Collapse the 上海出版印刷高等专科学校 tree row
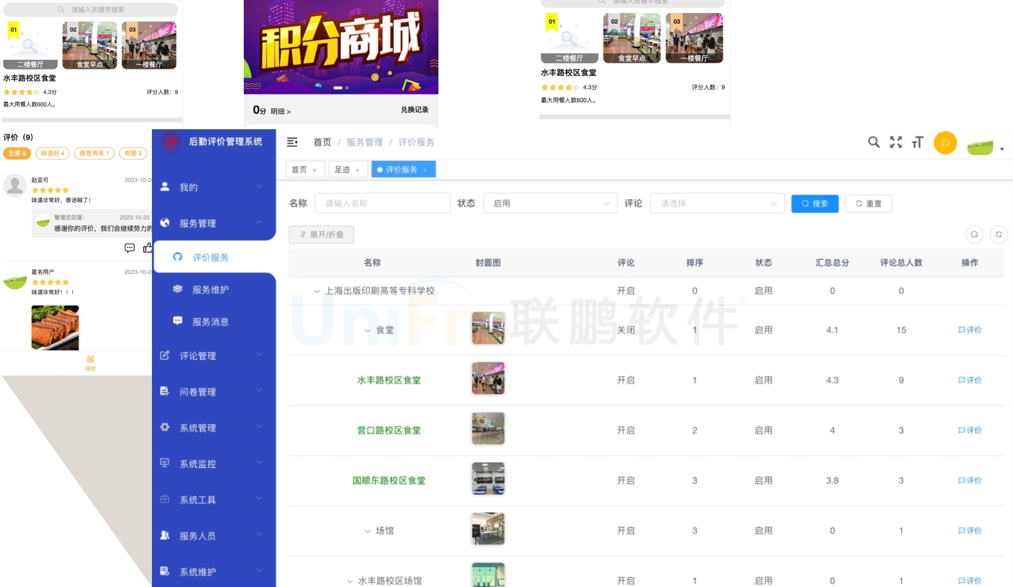This screenshot has width=1013, height=587. coord(316,290)
